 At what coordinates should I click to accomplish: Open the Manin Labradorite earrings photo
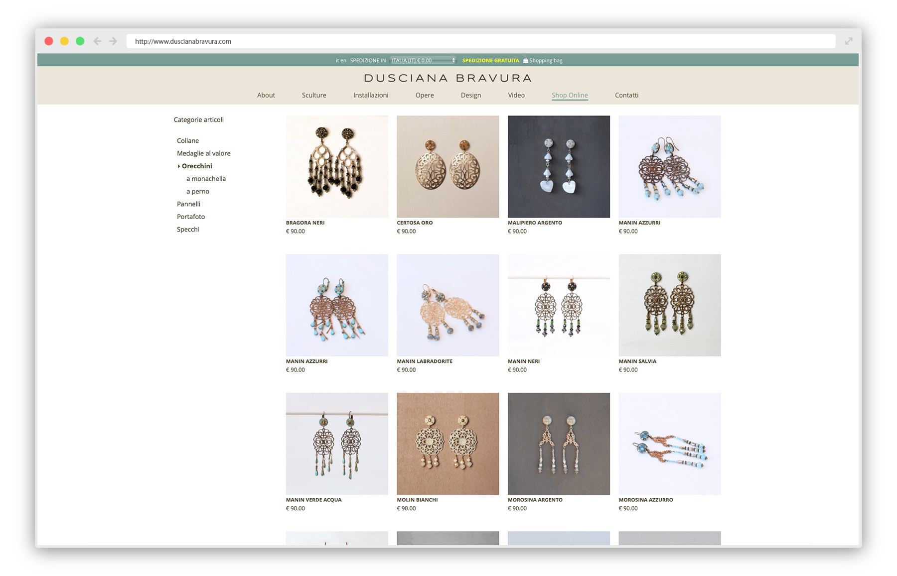(448, 305)
